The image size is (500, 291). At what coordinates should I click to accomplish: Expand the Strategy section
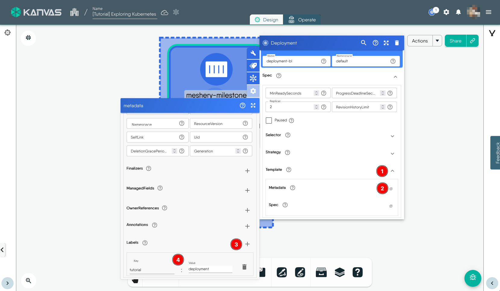point(392,154)
